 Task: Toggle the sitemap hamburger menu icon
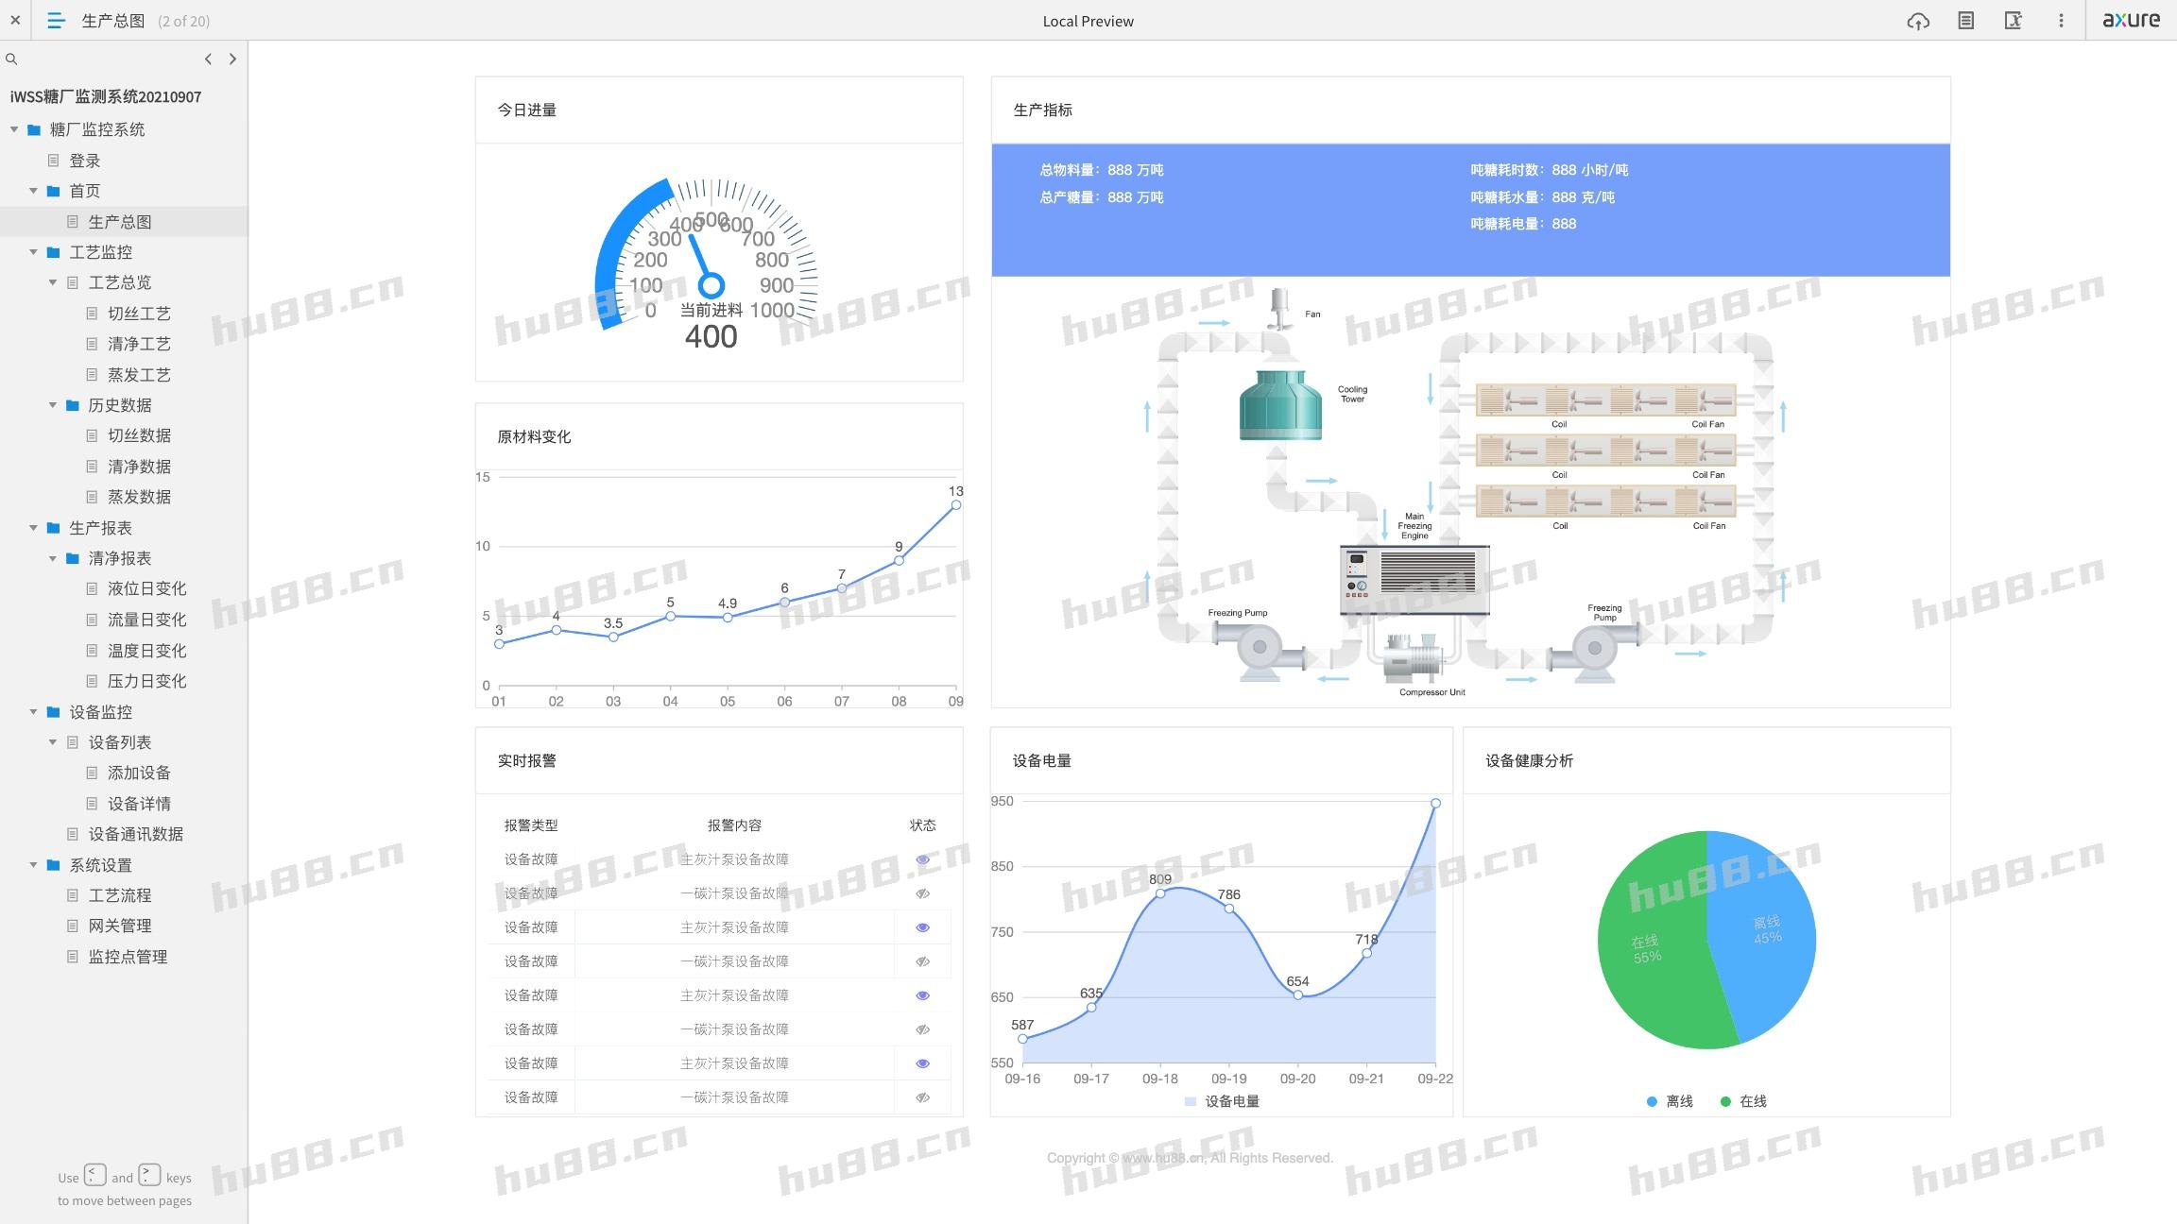[56, 20]
